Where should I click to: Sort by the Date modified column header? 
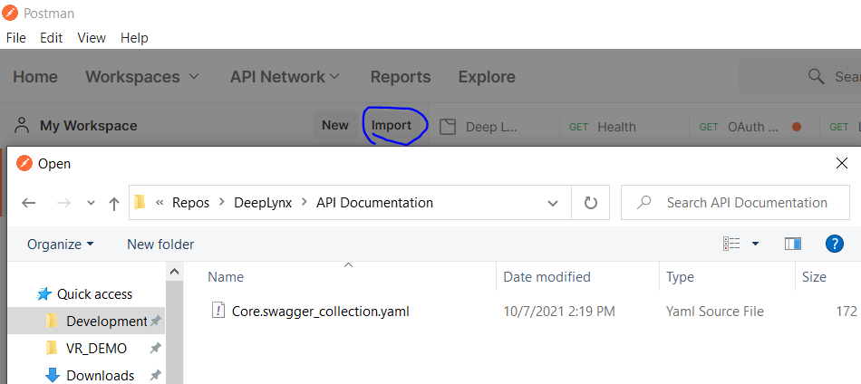tap(547, 277)
